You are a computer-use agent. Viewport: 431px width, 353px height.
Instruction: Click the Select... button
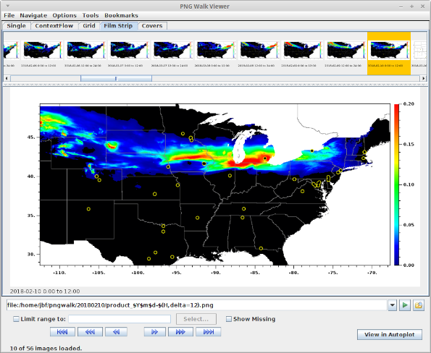(196, 319)
